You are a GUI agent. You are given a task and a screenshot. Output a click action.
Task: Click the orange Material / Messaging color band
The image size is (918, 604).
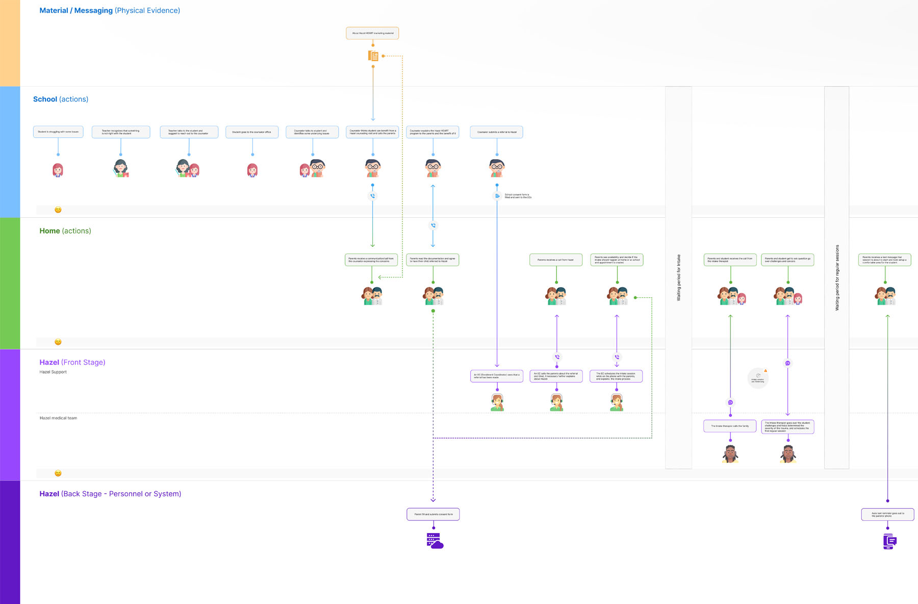pyautogui.click(x=10, y=43)
